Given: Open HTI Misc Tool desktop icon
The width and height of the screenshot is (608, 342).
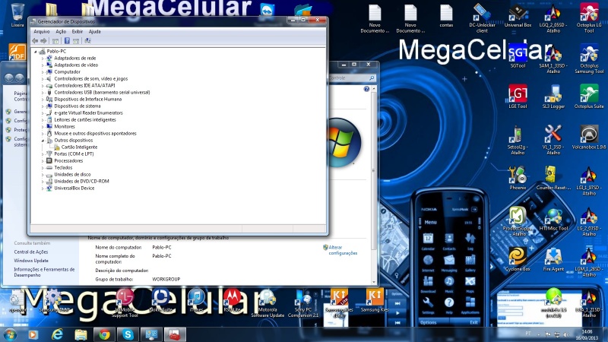Looking at the screenshot, I should pyautogui.click(x=553, y=220).
